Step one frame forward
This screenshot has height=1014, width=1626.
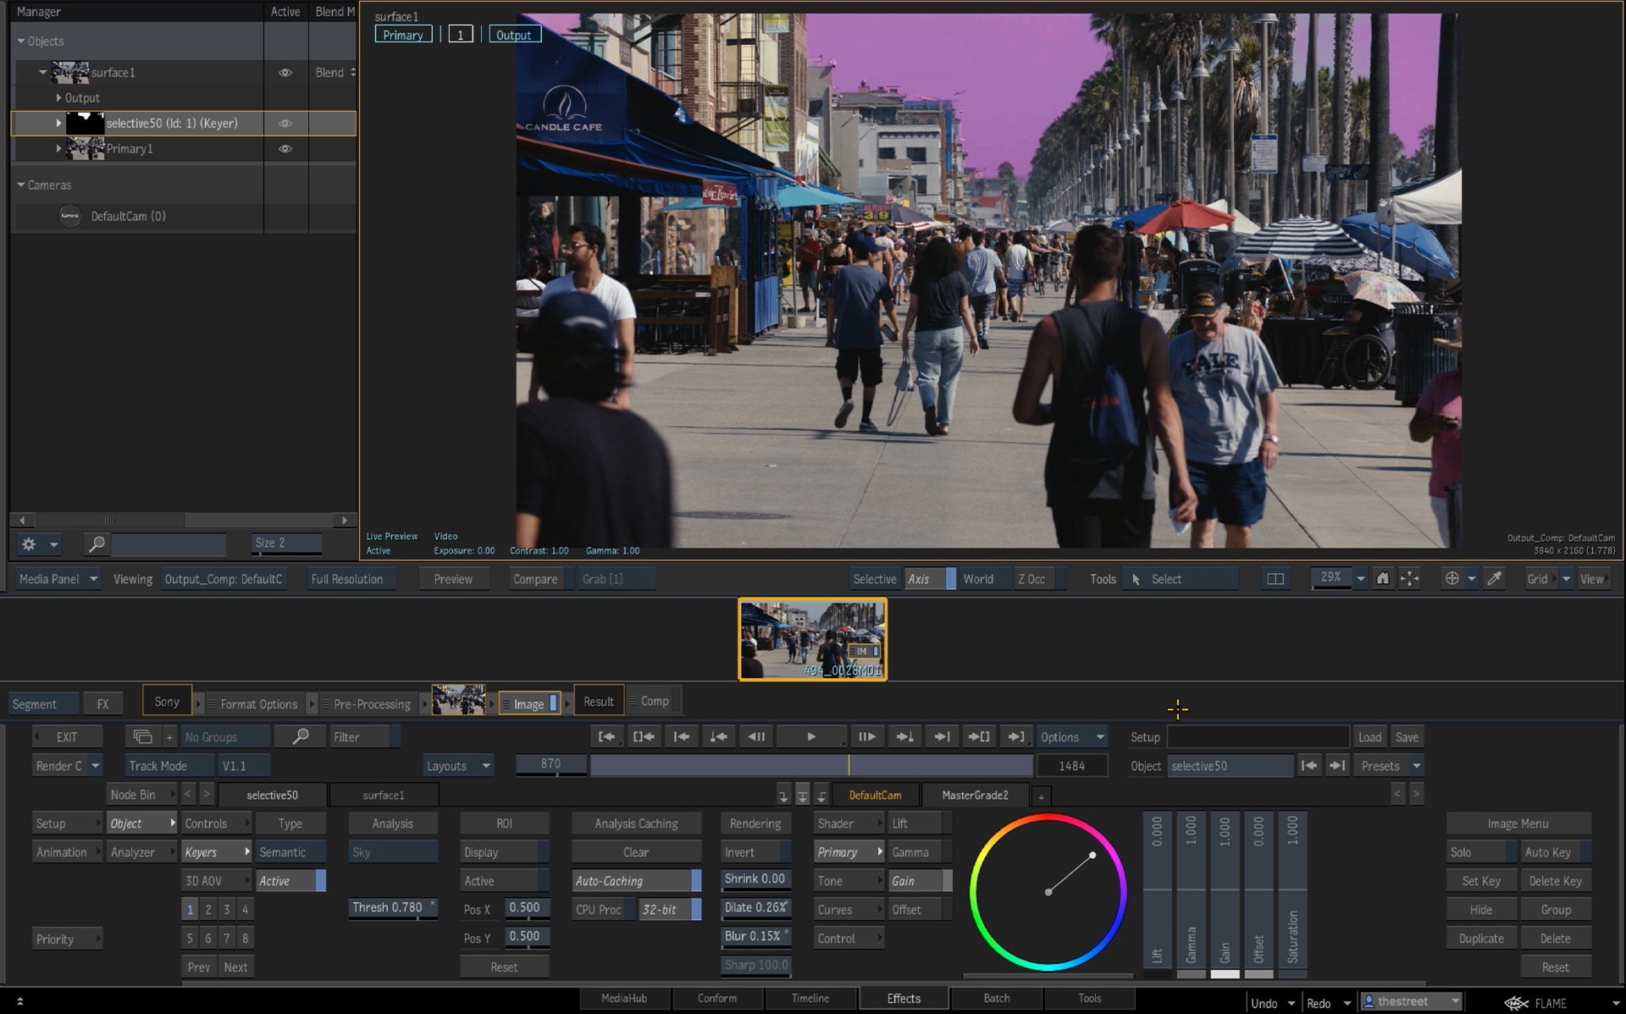click(866, 737)
